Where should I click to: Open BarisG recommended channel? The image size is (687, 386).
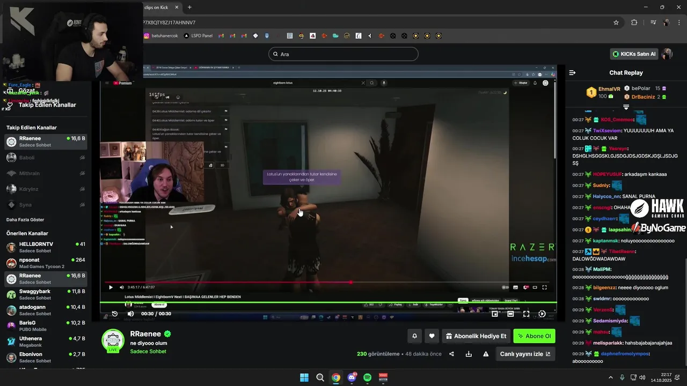pos(46,326)
